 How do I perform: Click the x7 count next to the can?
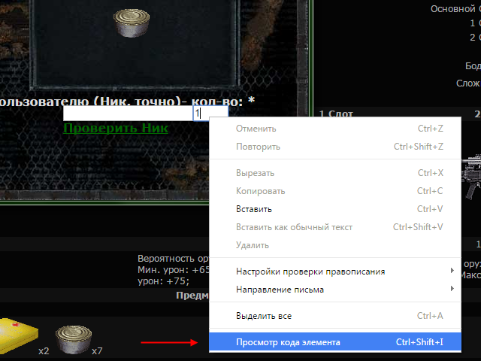coord(97,351)
